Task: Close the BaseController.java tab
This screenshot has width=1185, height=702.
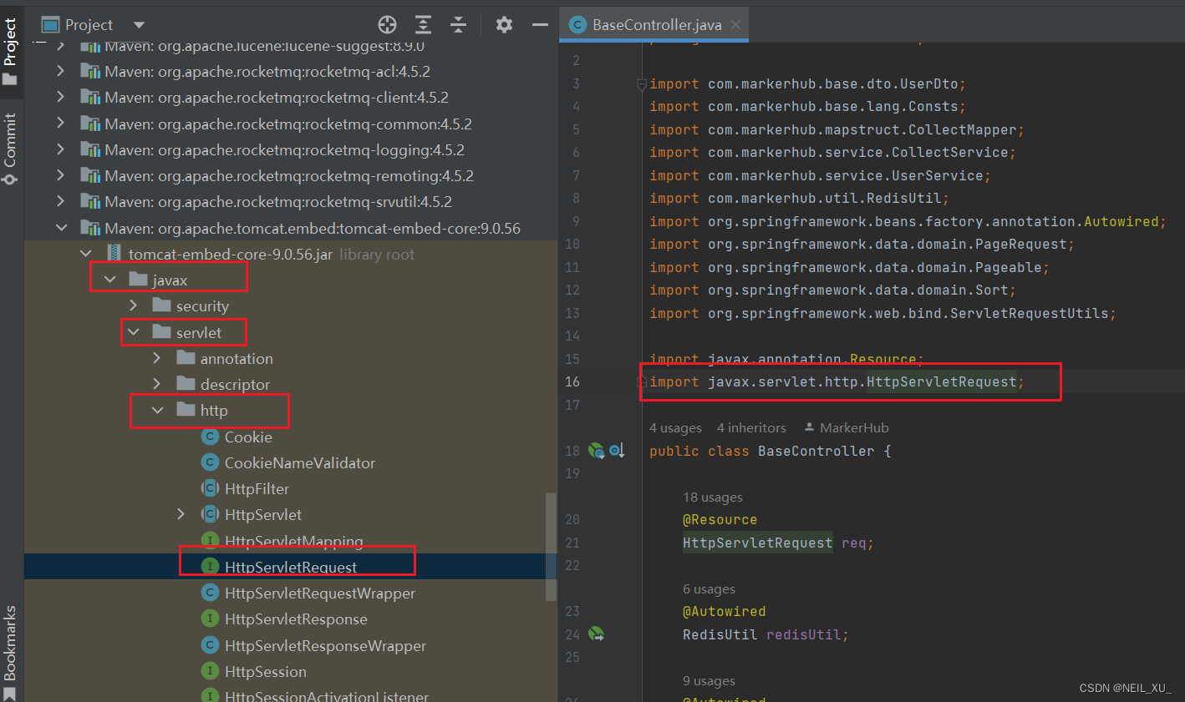Action: [x=736, y=25]
